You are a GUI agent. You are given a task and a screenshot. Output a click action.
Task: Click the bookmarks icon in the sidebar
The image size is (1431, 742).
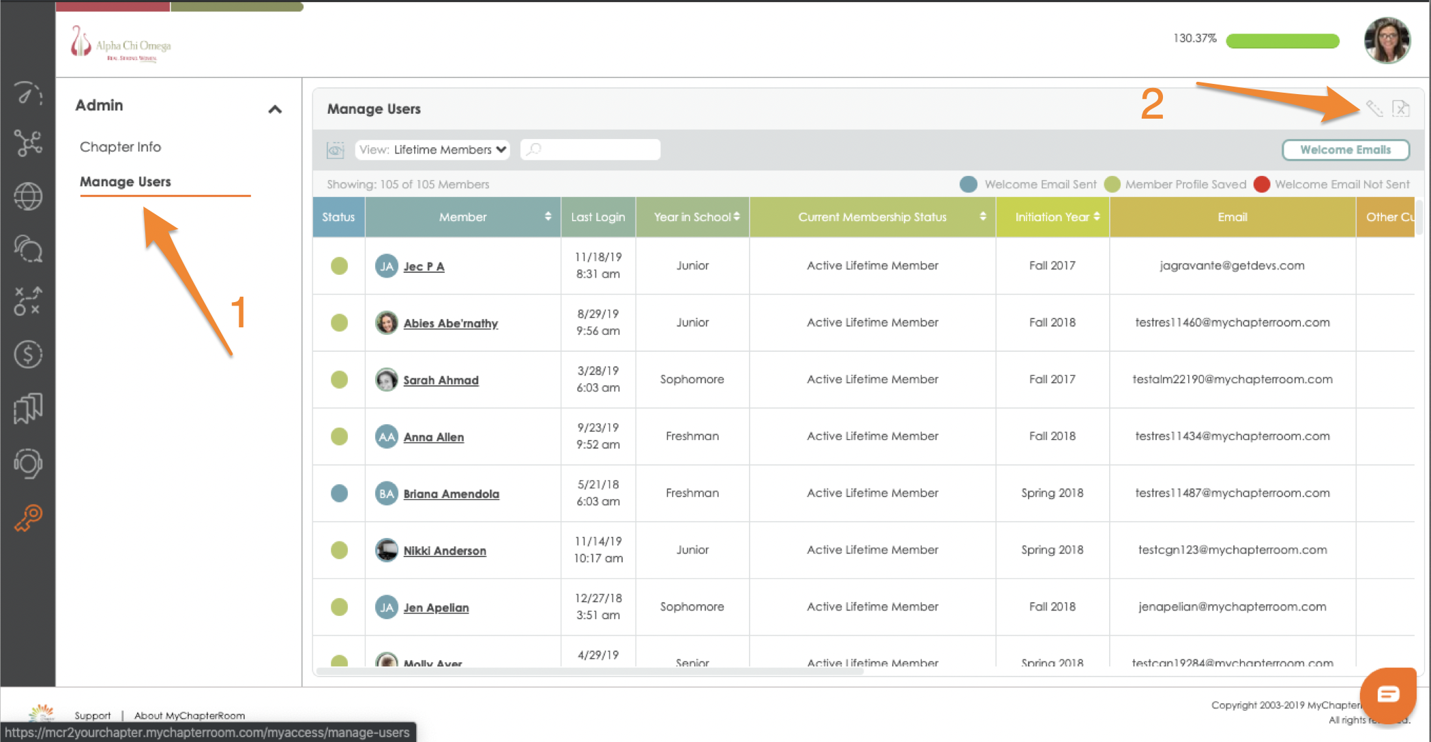(x=27, y=409)
